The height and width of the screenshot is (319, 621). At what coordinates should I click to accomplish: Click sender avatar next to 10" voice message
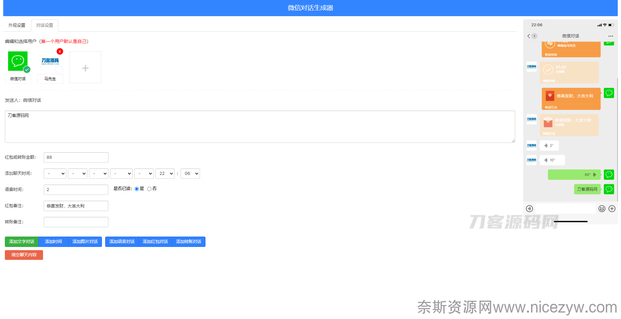(531, 160)
